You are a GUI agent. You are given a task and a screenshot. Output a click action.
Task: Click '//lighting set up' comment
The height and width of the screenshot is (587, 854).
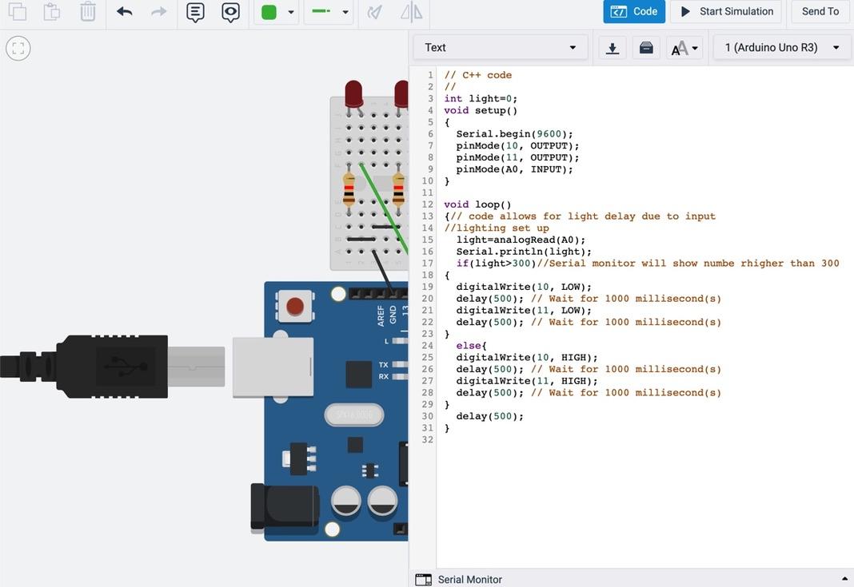point(497,228)
